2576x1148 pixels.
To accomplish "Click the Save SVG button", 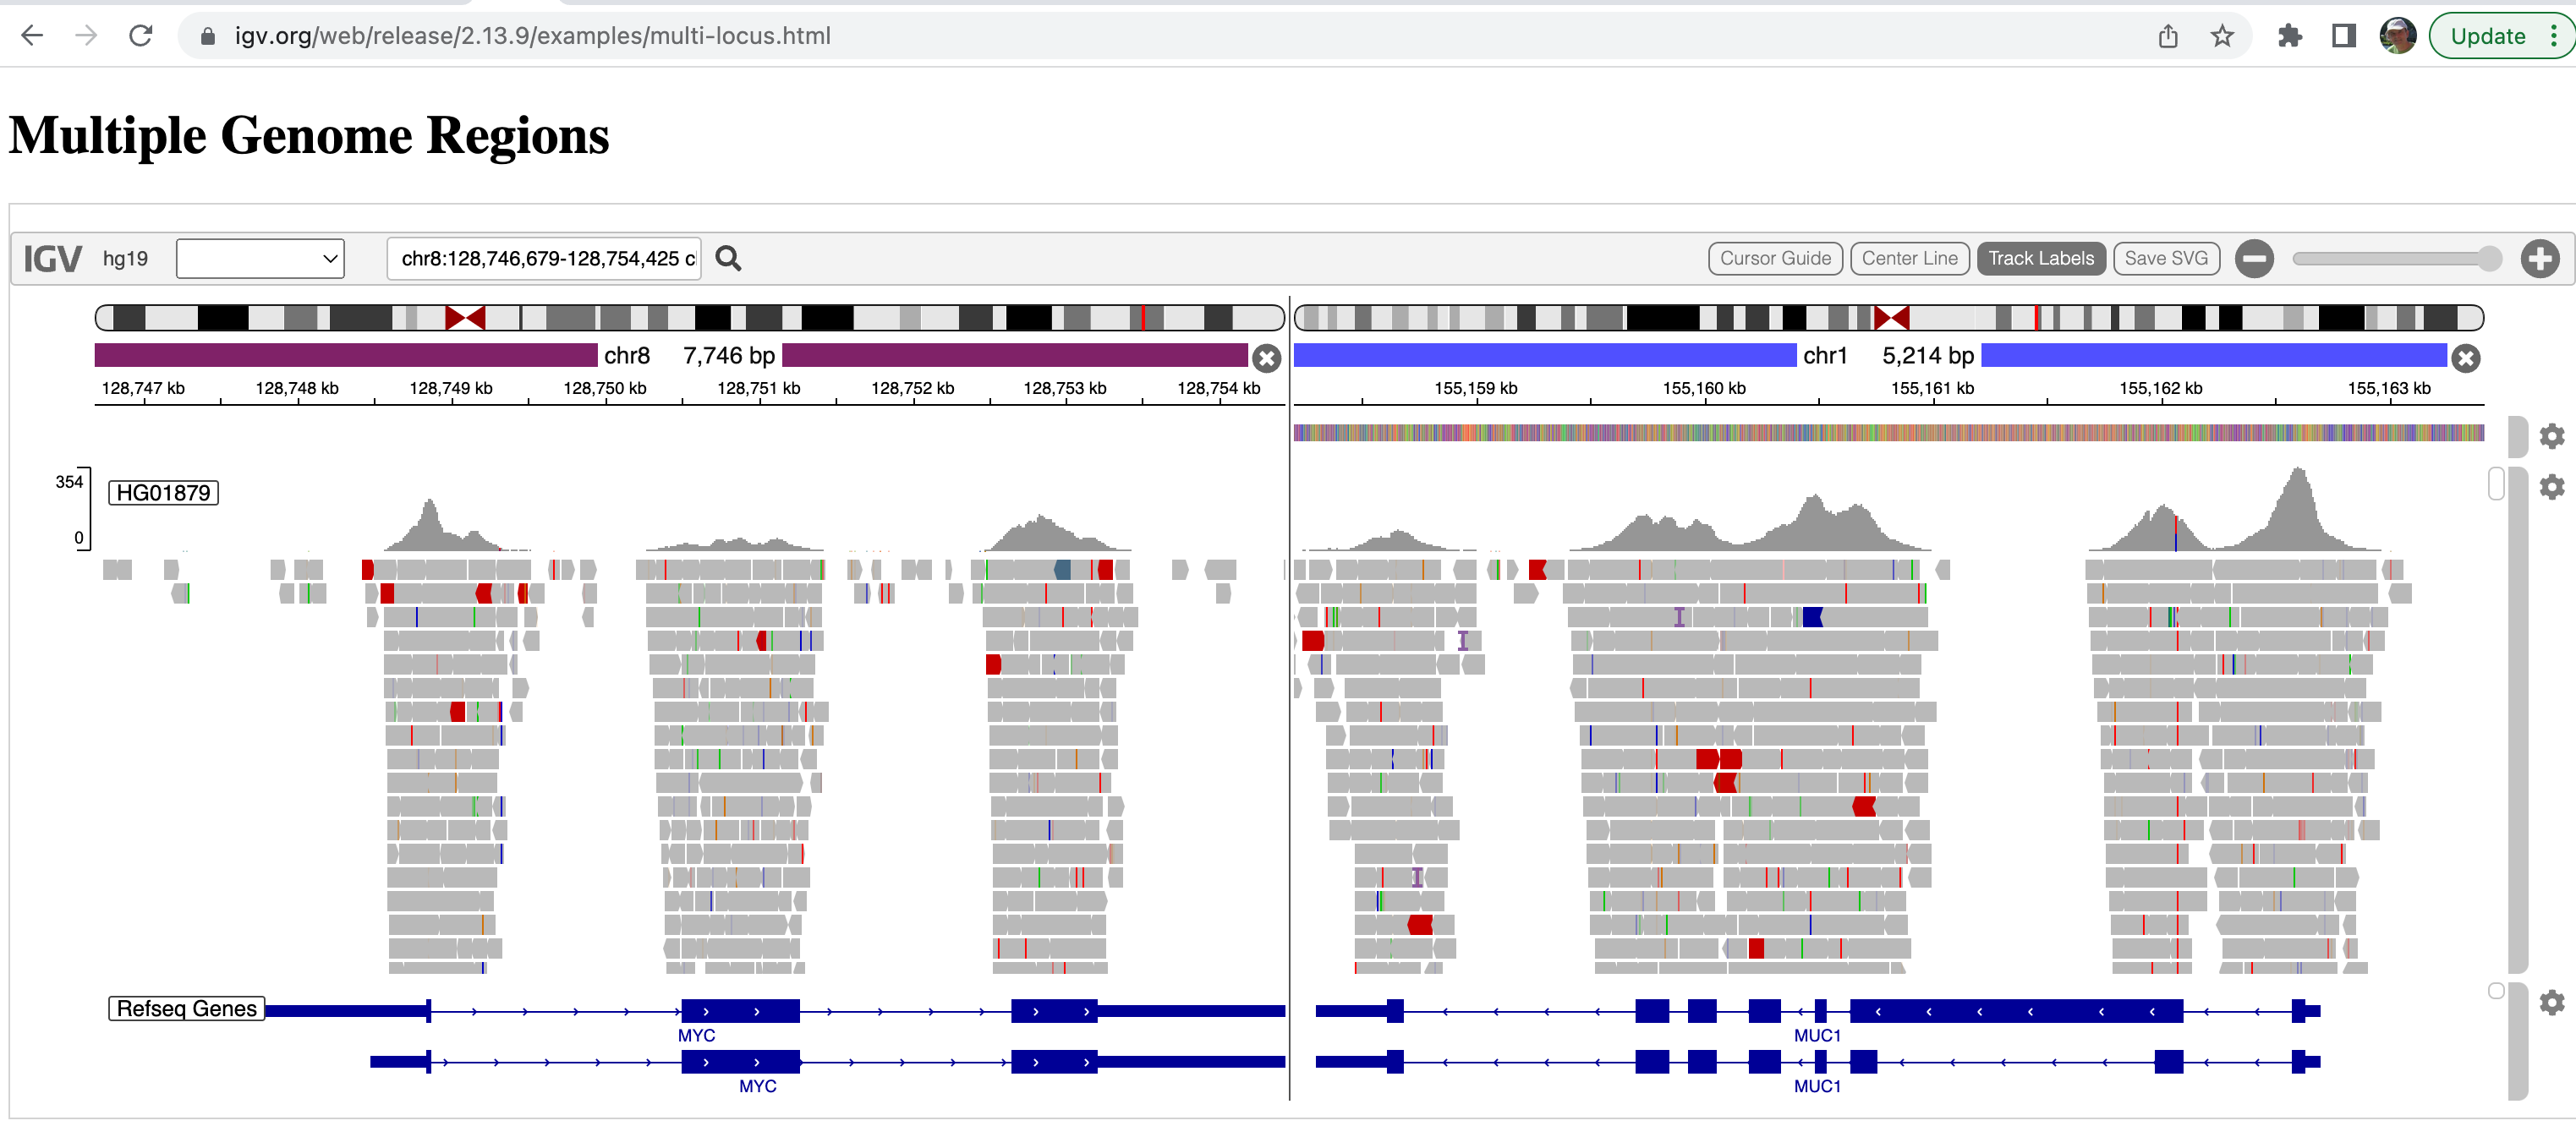I will [x=2166, y=258].
